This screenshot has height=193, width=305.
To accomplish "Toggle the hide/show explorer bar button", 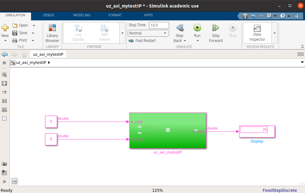I will click(4, 63).
